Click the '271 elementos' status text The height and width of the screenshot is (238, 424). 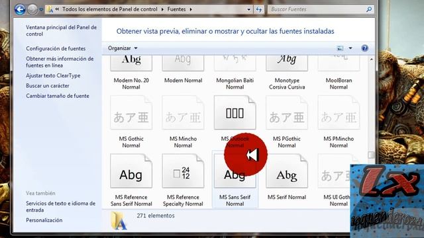coord(156,216)
